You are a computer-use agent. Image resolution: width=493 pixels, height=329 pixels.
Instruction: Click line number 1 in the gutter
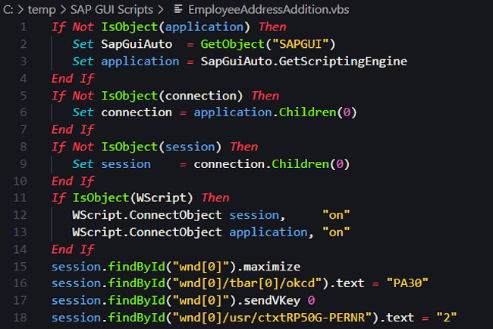pos(24,27)
